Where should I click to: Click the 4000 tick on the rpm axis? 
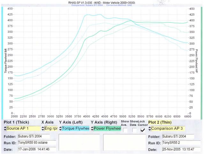click(x=87, y=116)
